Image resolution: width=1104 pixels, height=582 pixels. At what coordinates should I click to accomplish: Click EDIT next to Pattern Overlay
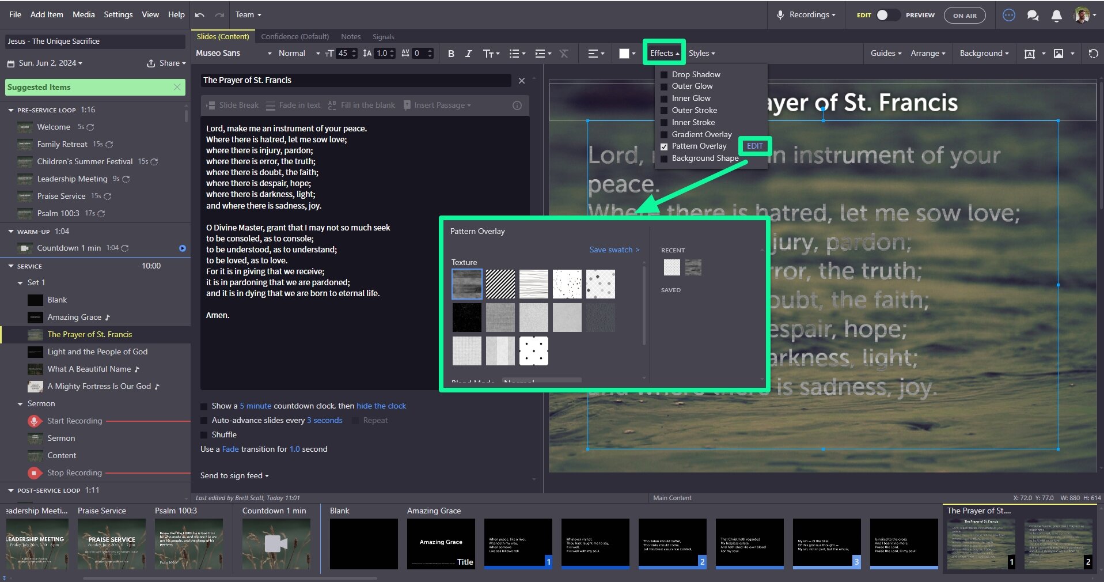point(754,146)
